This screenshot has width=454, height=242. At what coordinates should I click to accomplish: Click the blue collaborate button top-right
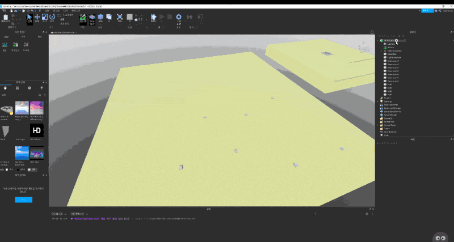[427, 11]
